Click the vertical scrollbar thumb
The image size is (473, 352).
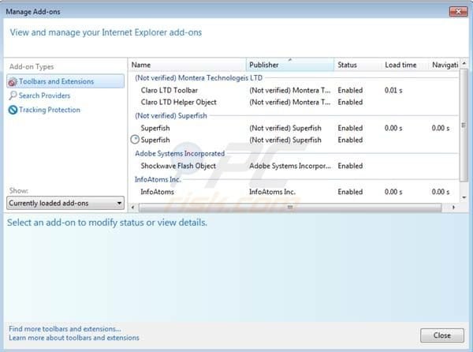point(464,125)
